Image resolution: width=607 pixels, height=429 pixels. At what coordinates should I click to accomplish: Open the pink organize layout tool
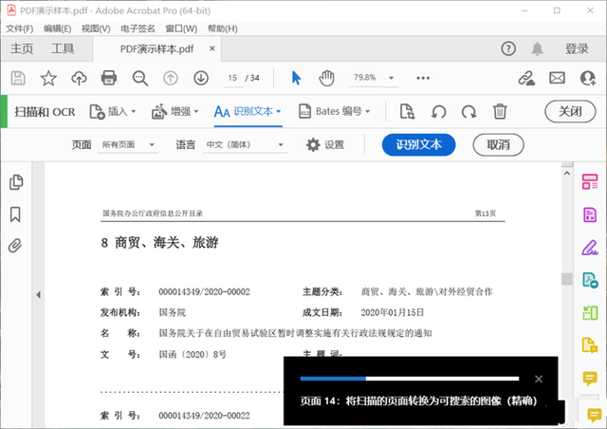coord(590,181)
